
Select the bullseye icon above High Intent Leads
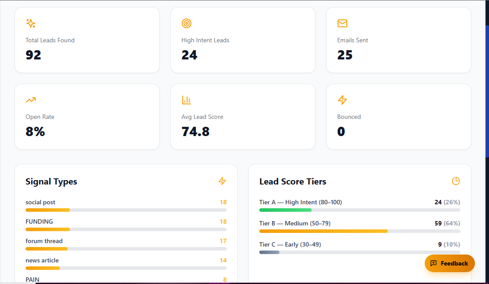tap(186, 23)
